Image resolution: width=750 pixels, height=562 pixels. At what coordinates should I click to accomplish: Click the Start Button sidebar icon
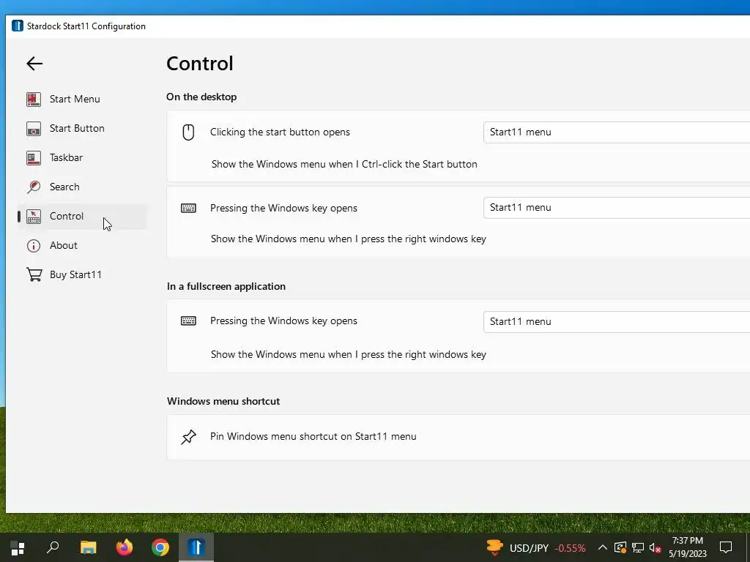click(x=34, y=128)
